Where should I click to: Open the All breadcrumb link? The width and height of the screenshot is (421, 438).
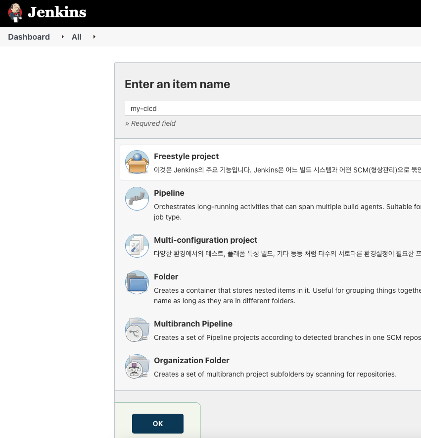coord(77,37)
